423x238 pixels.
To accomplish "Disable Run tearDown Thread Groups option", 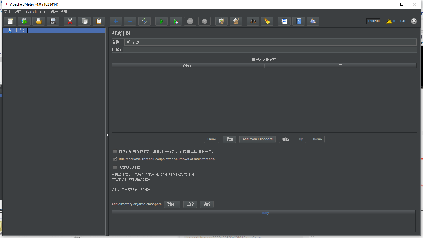I will (x=115, y=159).
